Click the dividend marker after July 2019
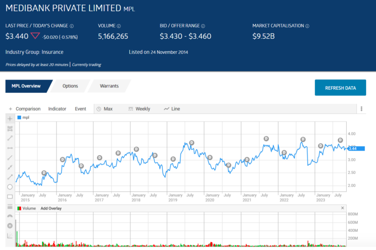376x250 pixels. pos(191,143)
